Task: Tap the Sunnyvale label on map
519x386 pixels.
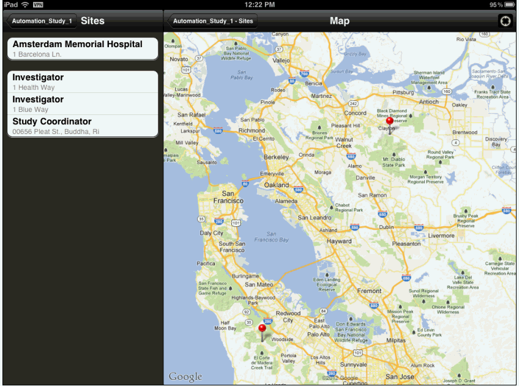Action: click(354, 365)
